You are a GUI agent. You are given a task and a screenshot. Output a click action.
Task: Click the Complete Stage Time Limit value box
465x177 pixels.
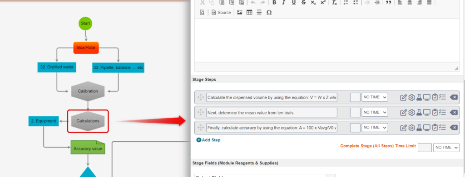point(425,148)
